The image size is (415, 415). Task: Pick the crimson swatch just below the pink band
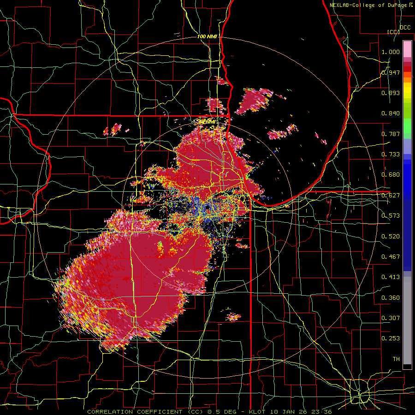(x=407, y=64)
